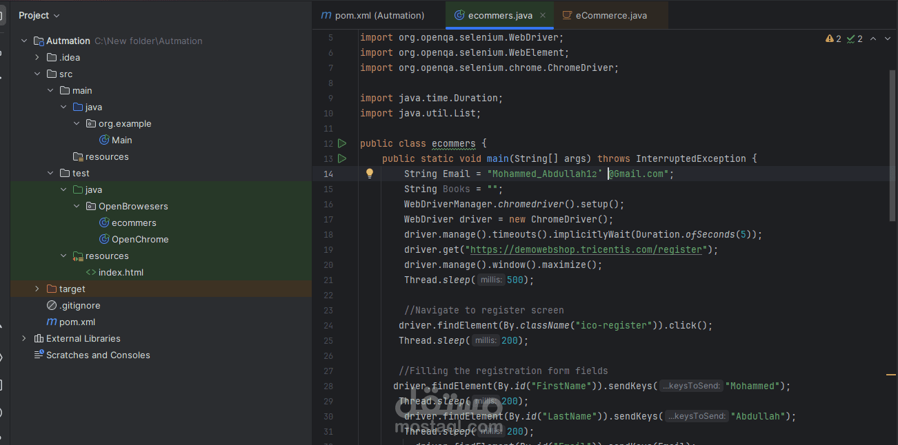
Task: Click the class name ecommers declaration
Action: 453,143
